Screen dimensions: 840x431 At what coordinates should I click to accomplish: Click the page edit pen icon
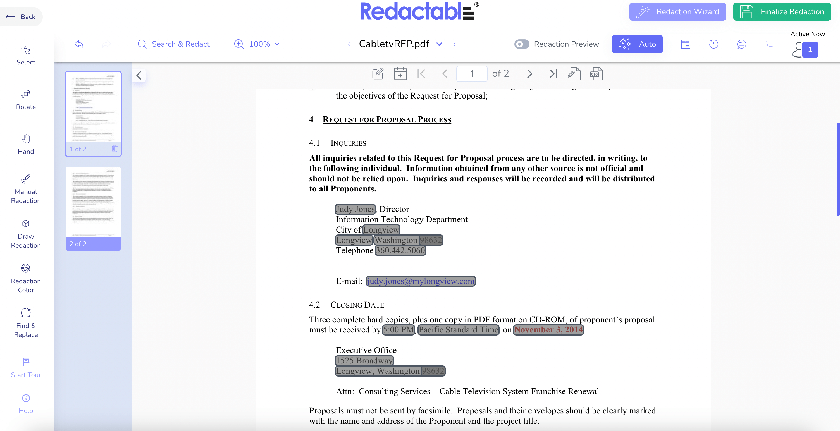pos(574,74)
